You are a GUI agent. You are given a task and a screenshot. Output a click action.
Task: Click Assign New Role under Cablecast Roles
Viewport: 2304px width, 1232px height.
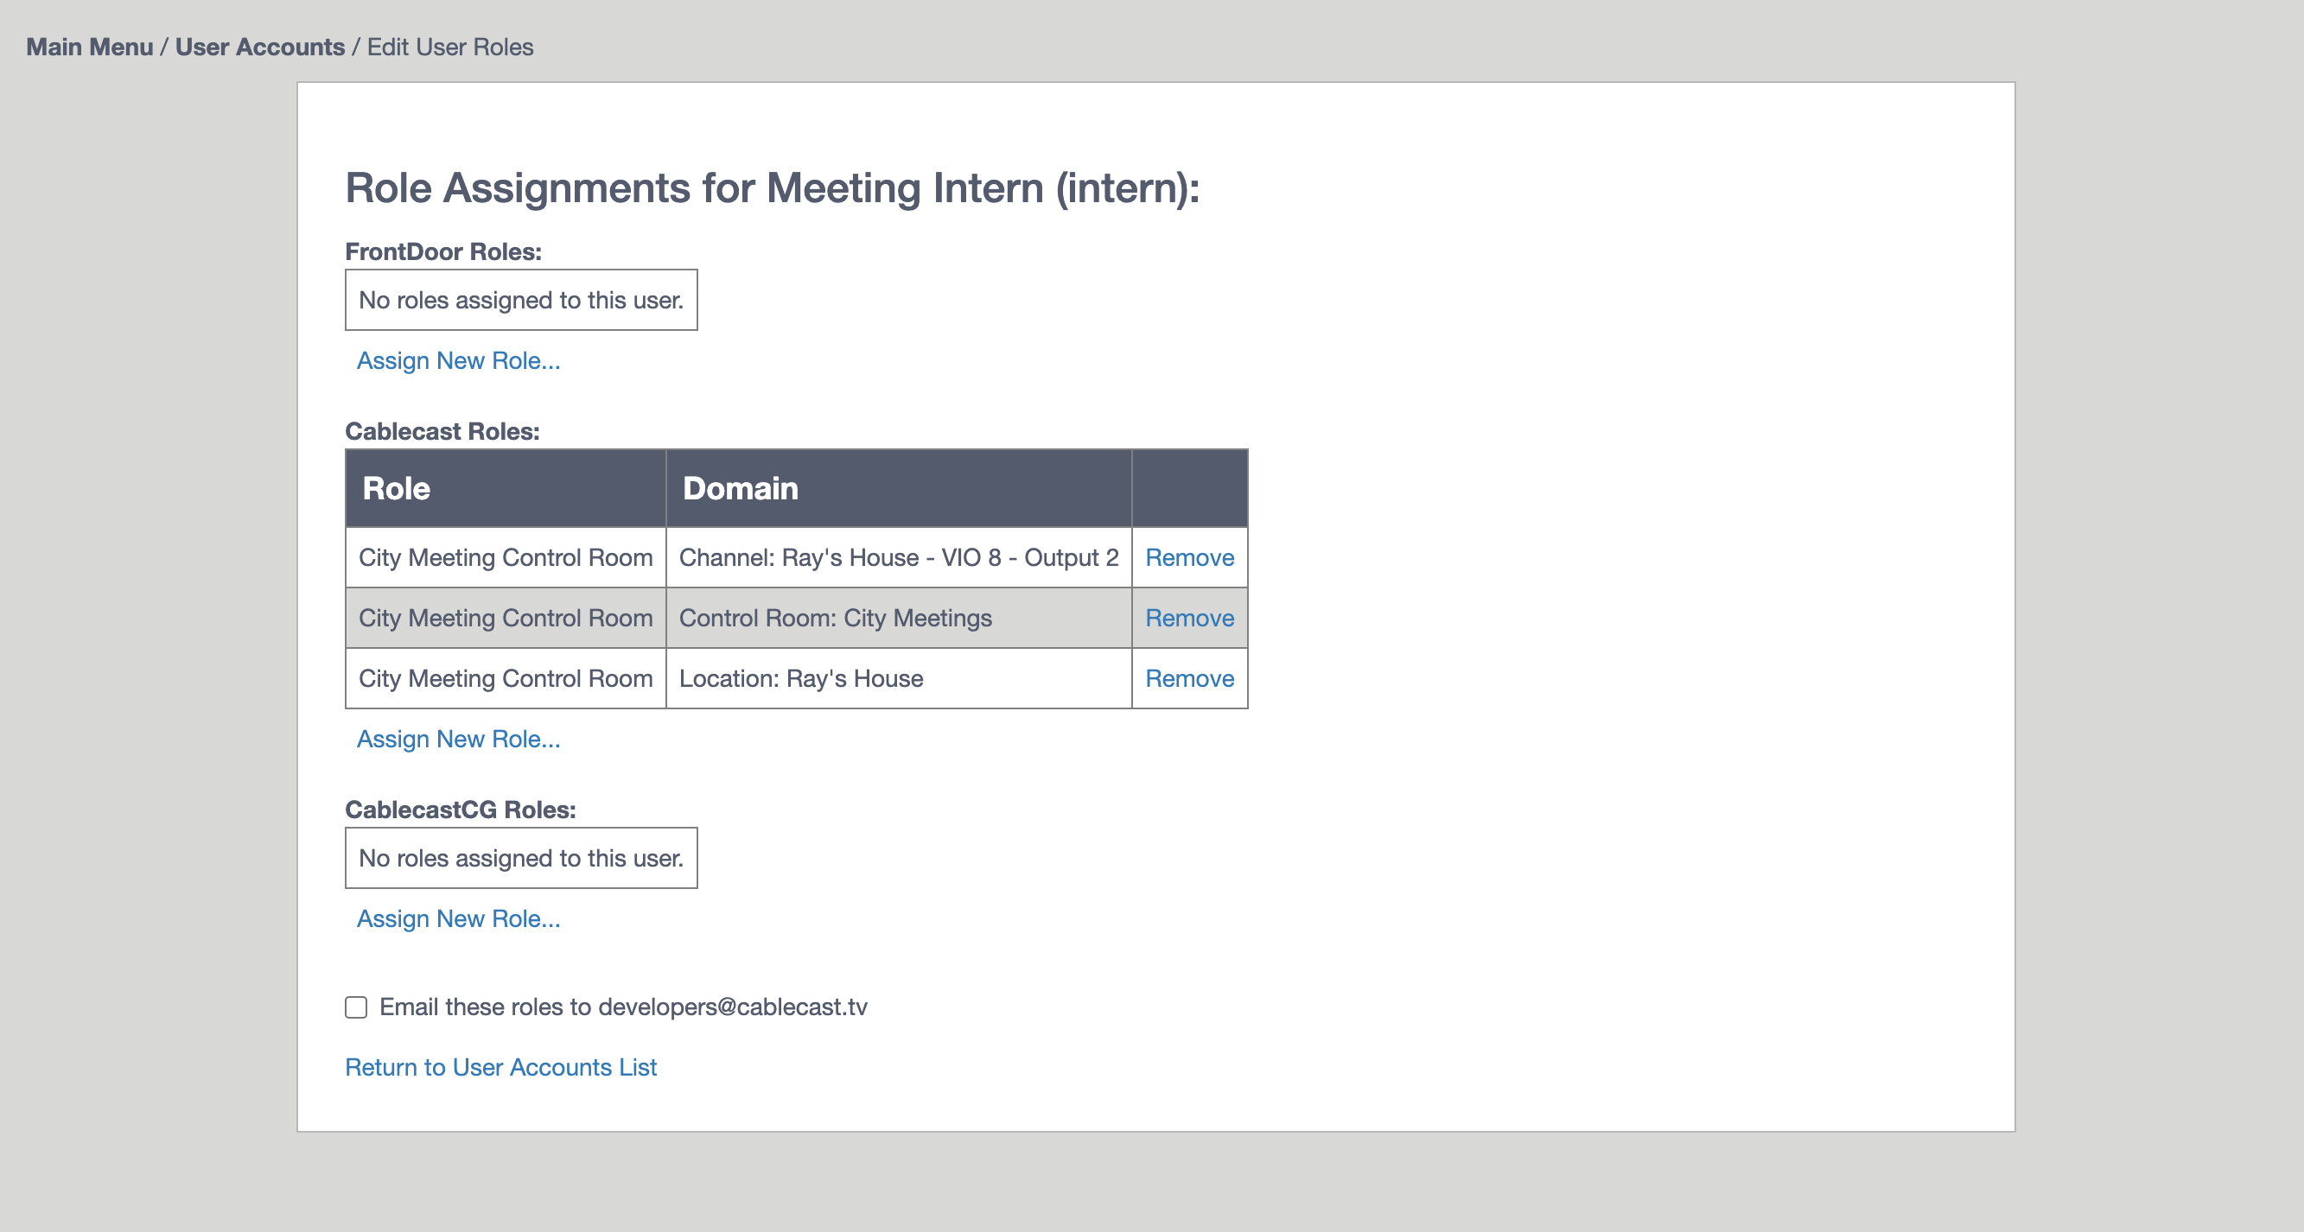(457, 739)
